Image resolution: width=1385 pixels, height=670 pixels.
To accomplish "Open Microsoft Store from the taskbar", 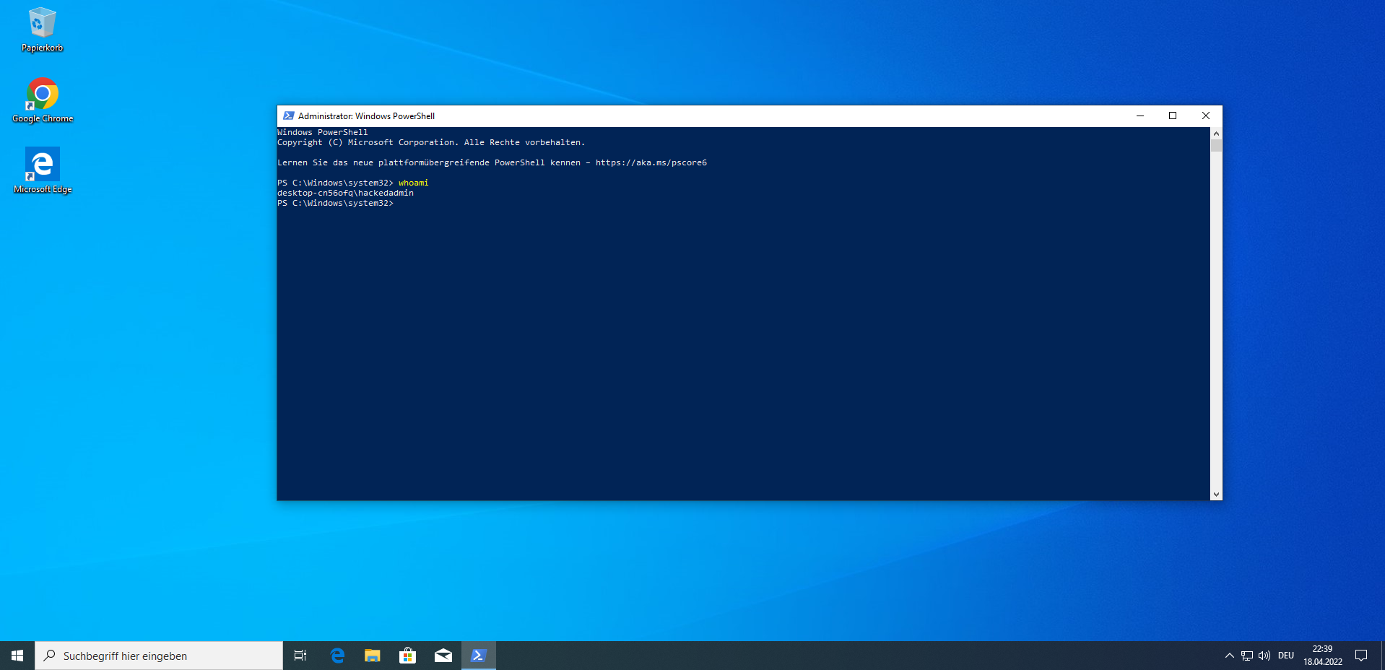I will pyautogui.click(x=408, y=656).
